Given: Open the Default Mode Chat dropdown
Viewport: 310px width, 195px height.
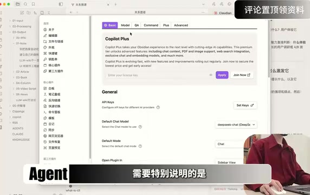Looking at the screenshot, I should tap(230, 144).
